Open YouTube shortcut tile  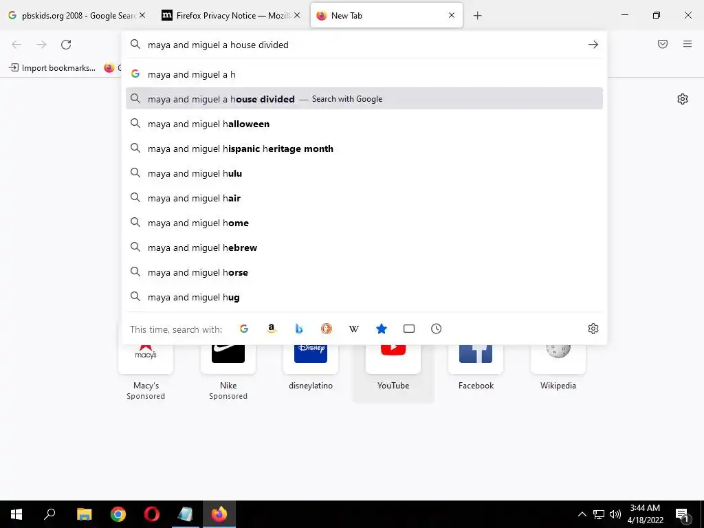(393, 373)
